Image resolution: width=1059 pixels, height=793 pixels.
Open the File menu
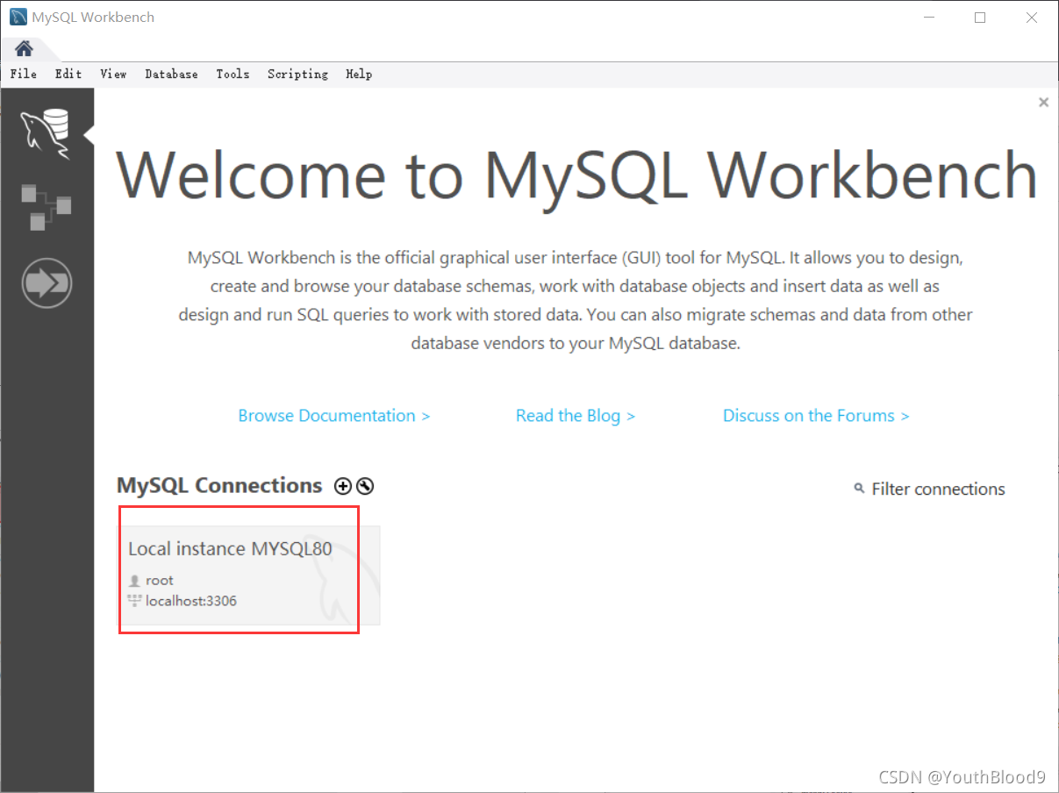(x=24, y=75)
